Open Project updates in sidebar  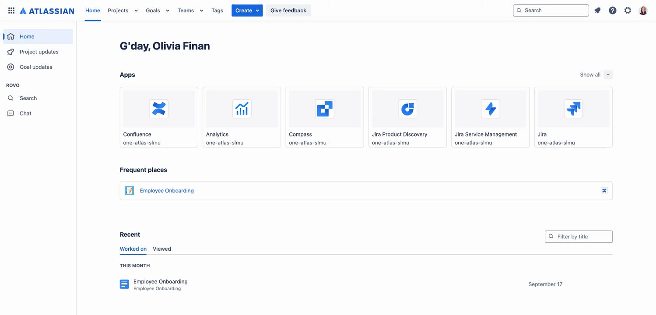click(x=38, y=52)
